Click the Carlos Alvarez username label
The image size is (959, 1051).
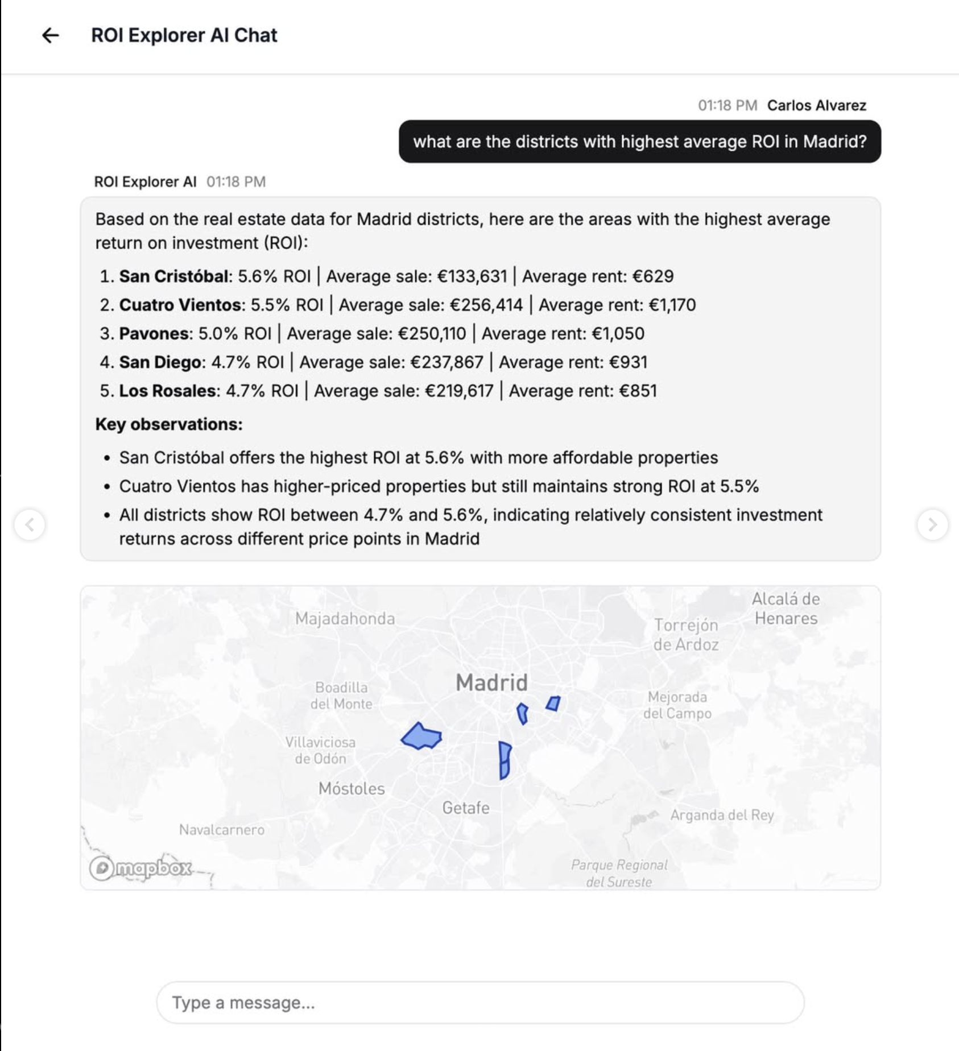click(x=817, y=105)
